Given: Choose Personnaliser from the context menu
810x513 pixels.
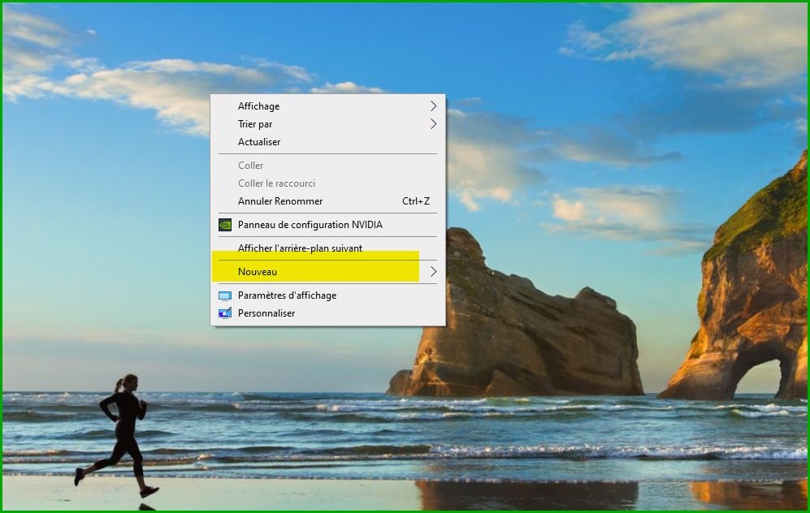Looking at the screenshot, I should (266, 313).
